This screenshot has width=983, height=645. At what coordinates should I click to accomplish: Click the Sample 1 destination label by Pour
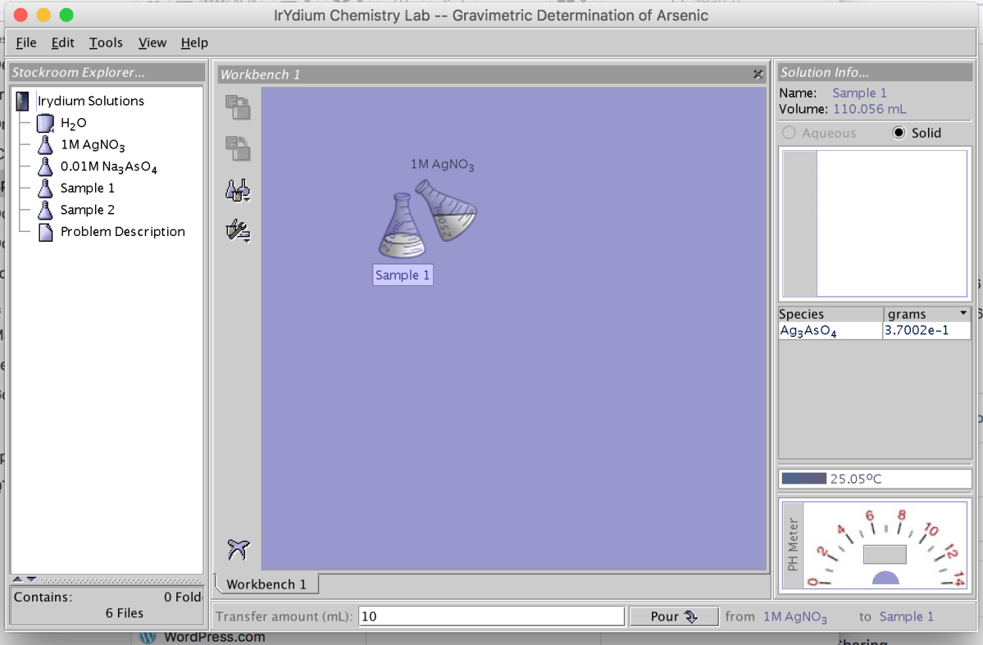tap(907, 616)
